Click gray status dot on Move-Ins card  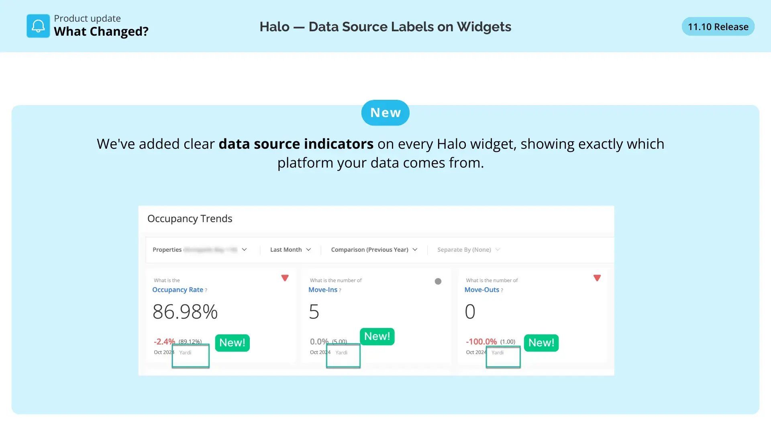coord(438,281)
